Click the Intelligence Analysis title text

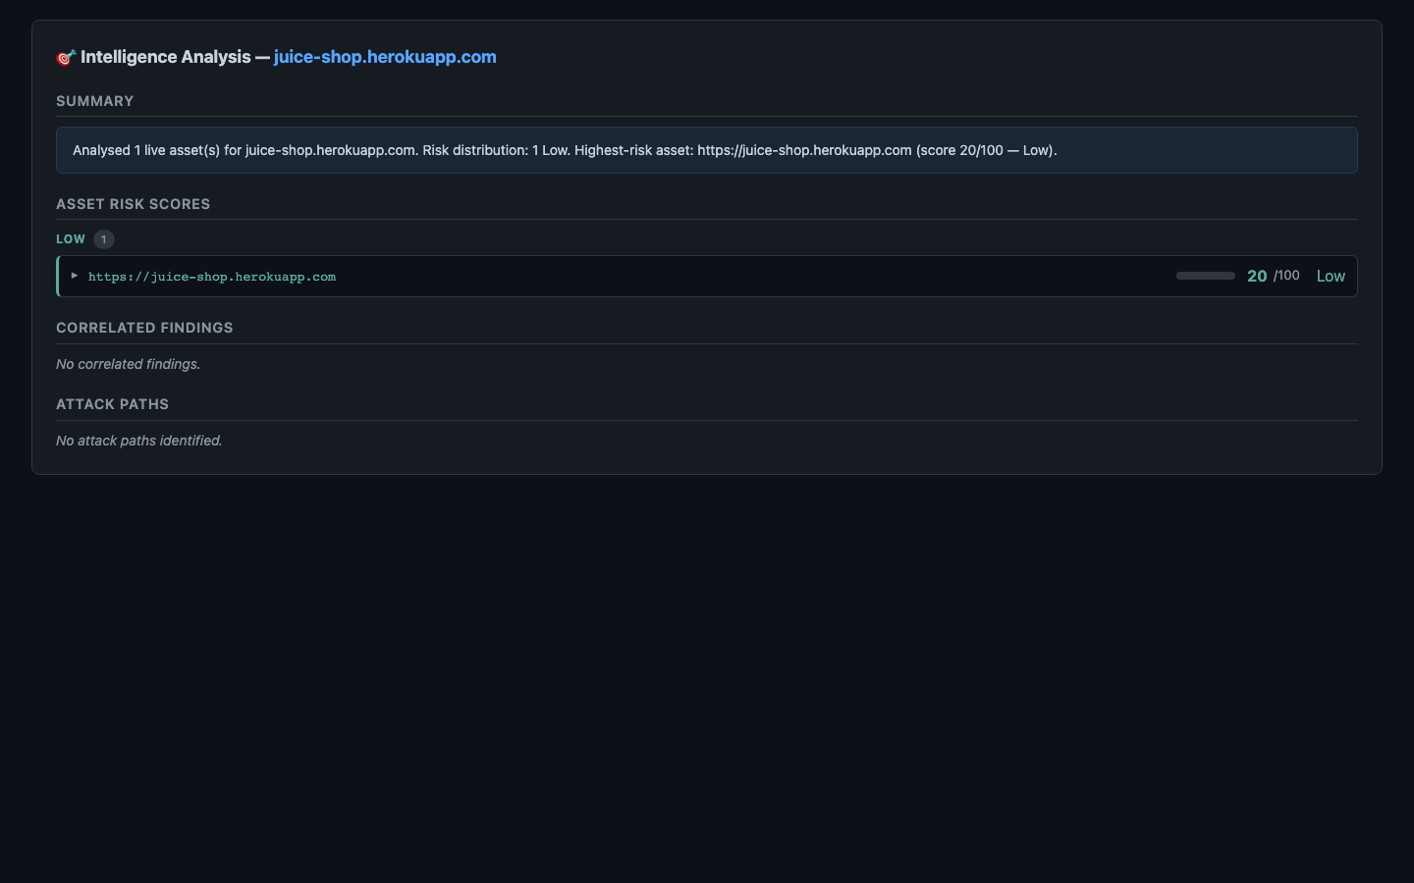[166, 57]
